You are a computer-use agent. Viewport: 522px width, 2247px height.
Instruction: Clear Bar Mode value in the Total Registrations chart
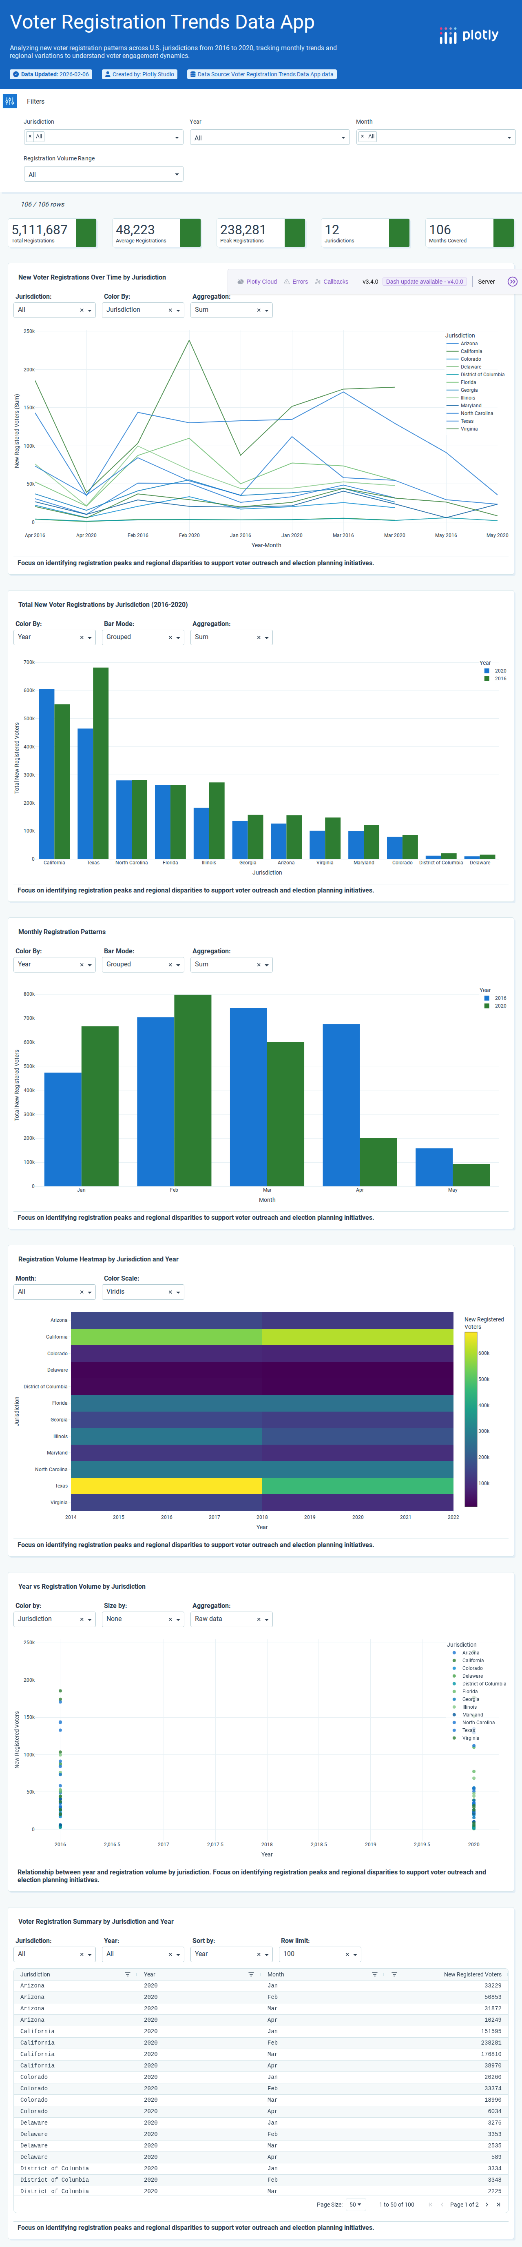[170, 637]
